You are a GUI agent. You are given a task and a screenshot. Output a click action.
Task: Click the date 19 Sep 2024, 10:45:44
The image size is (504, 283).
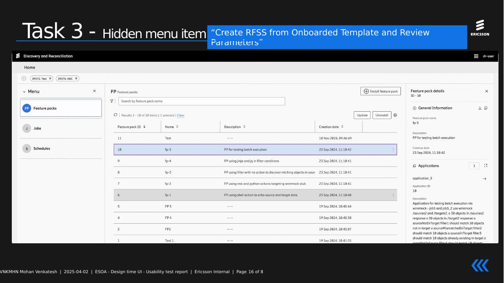[335, 206]
